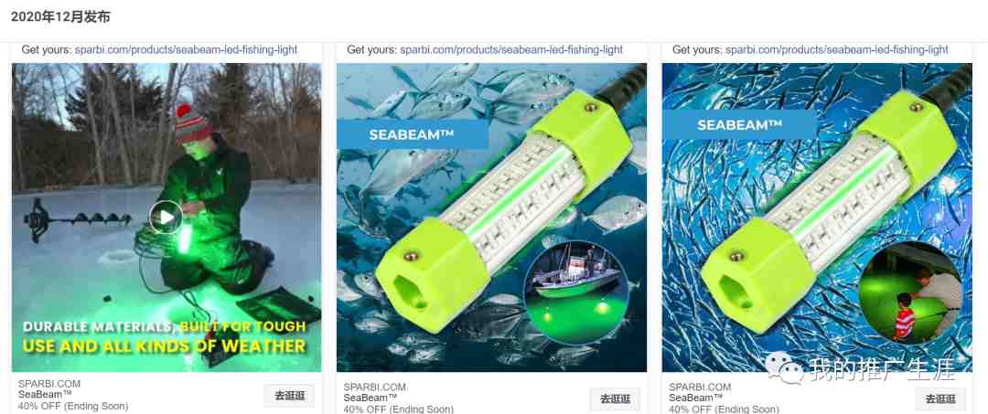Screen dimensions: 988x414
Task: Click 去逛逛 button on the right ad
Action: point(940,398)
